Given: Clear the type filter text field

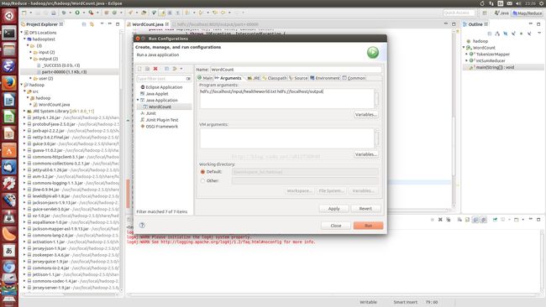Looking at the screenshot, I should [x=188, y=79].
